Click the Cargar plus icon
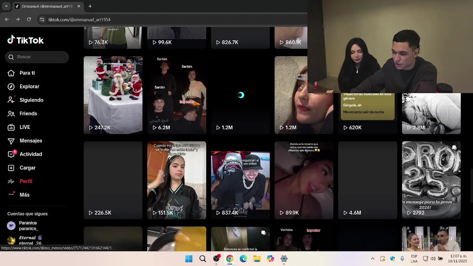Image resolution: width=473 pixels, height=266 pixels. [x=11, y=168]
